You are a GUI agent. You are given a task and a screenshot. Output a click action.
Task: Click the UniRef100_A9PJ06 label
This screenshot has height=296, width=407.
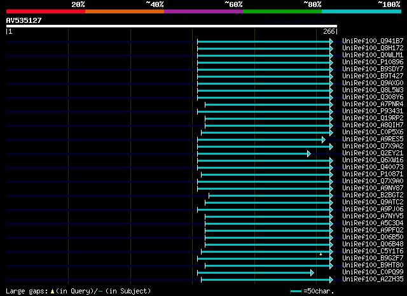373,209
